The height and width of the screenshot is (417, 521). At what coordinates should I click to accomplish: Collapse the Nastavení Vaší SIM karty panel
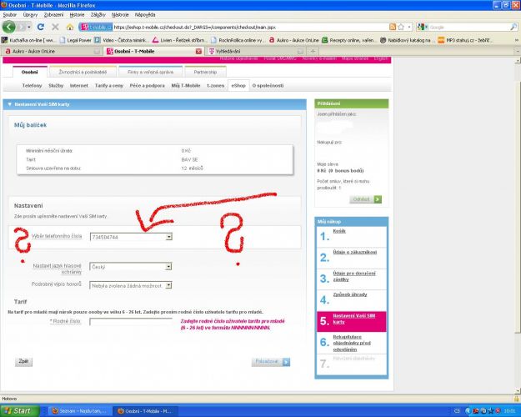[10, 104]
